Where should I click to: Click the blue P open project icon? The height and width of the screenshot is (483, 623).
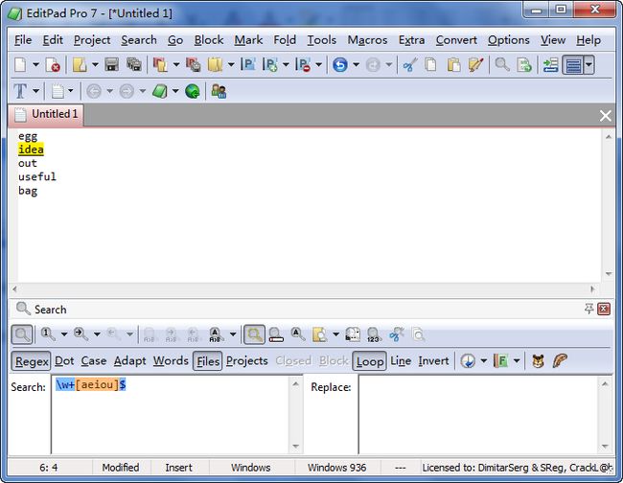pos(248,64)
